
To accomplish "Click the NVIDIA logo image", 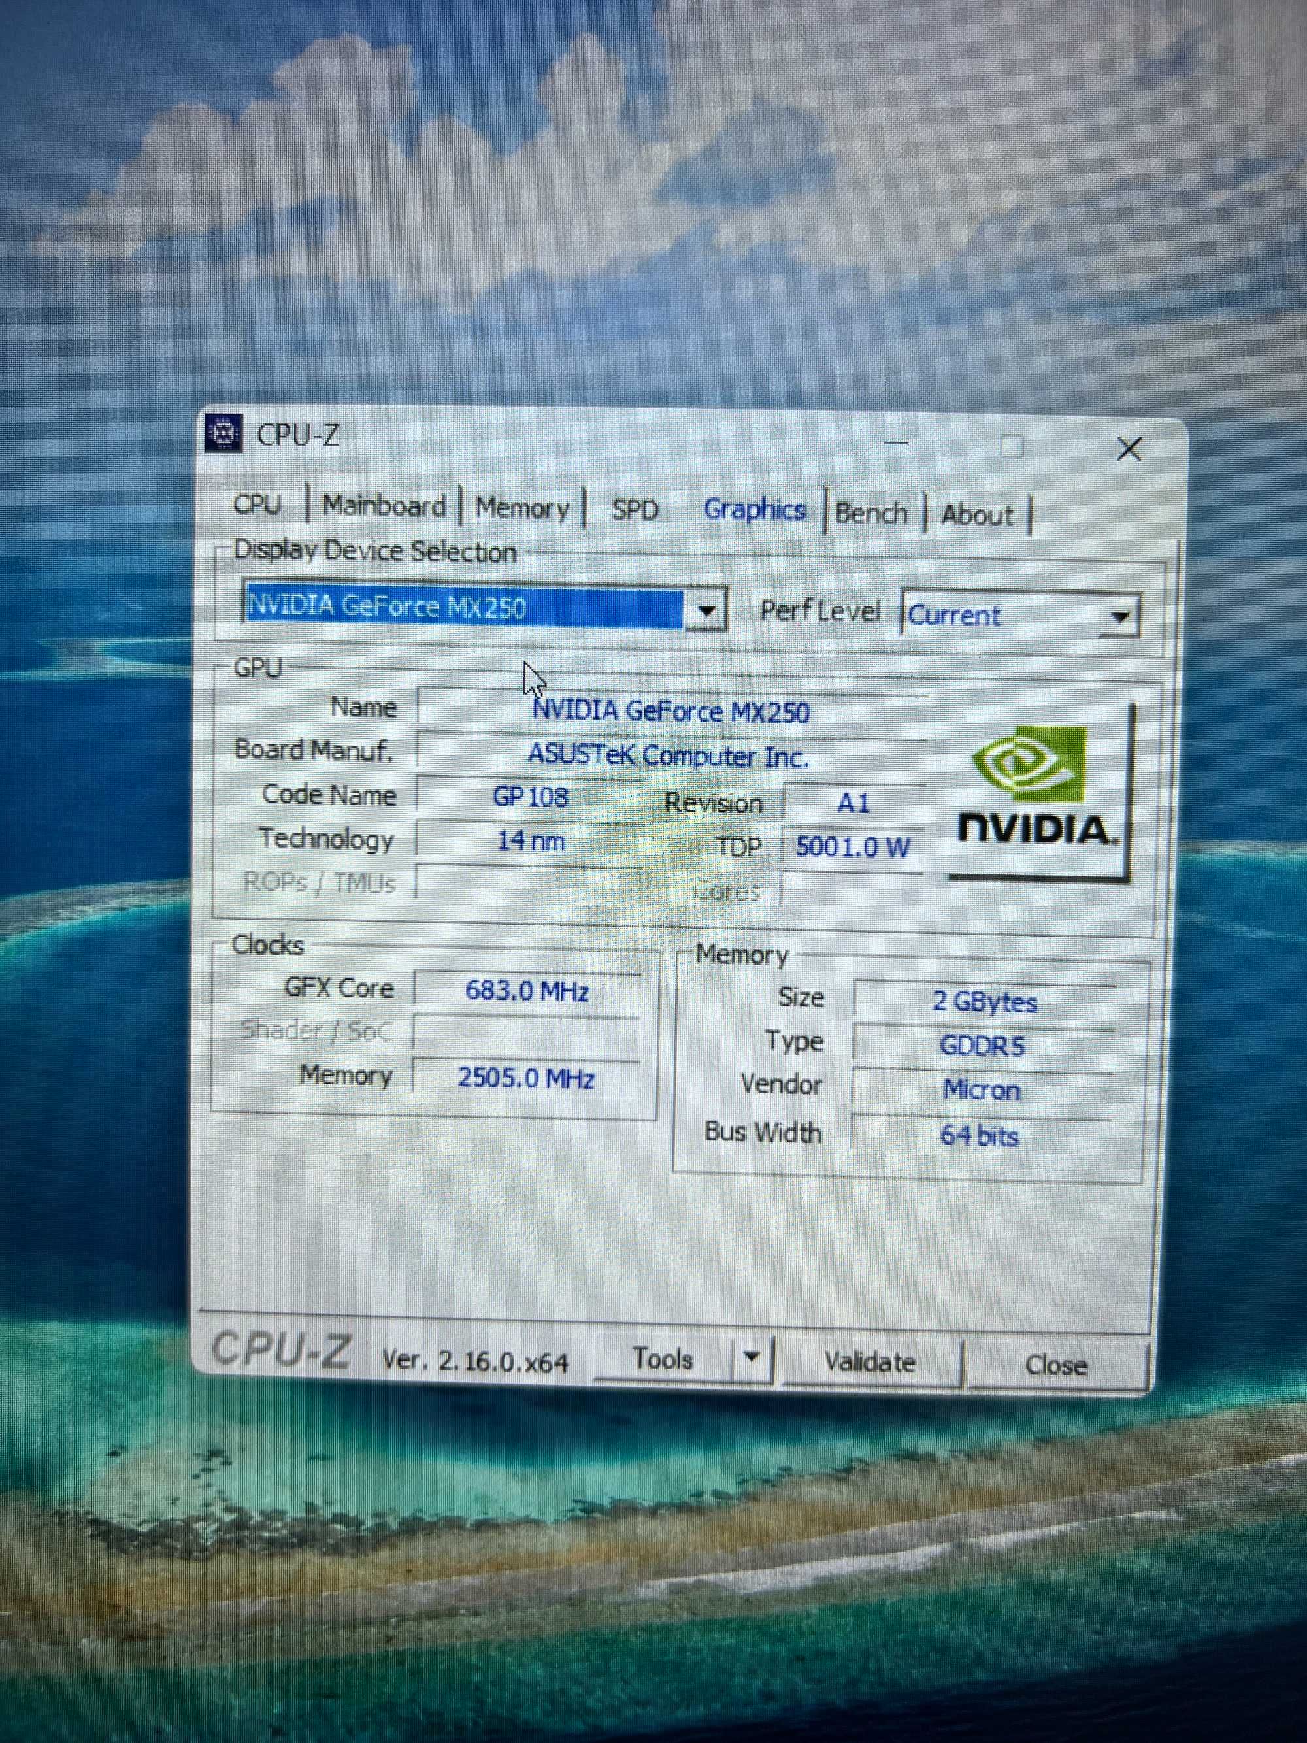I will (x=1039, y=791).
